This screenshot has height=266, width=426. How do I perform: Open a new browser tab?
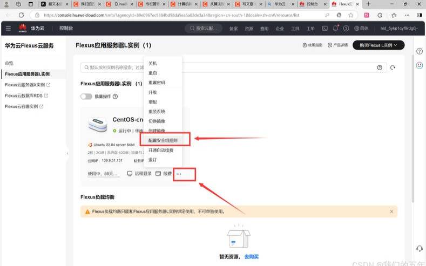pyautogui.click(x=368, y=4)
